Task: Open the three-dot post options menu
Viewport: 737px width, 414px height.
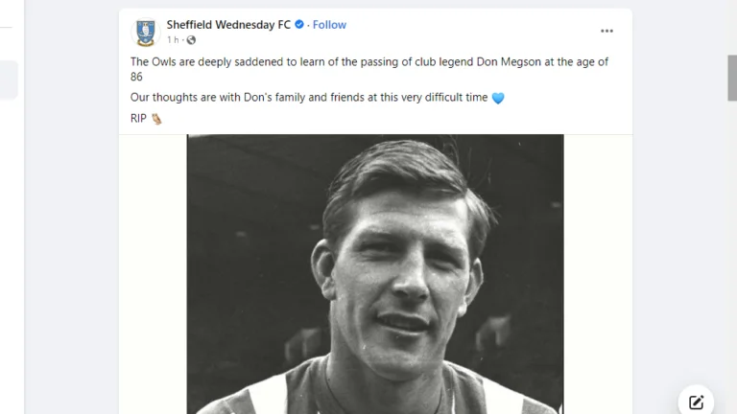Action: (x=606, y=31)
